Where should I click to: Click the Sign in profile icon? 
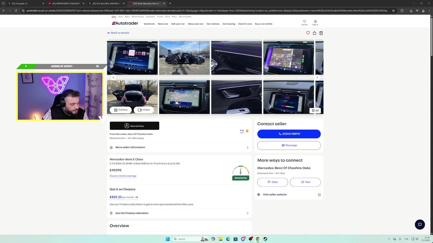[315, 23]
